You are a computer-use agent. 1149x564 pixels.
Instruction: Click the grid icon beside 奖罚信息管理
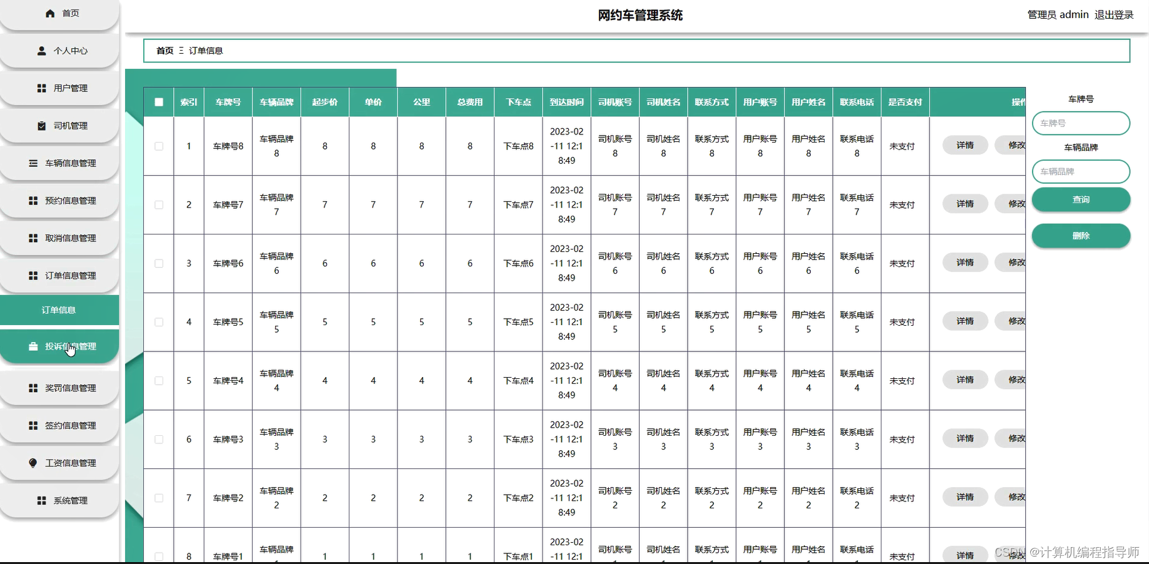point(33,388)
